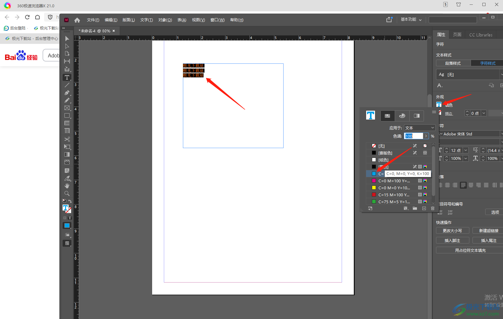The width and height of the screenshot is (503, 319).
Task: Open the swatch view options grid dropdown
Action: coord(406,208)
